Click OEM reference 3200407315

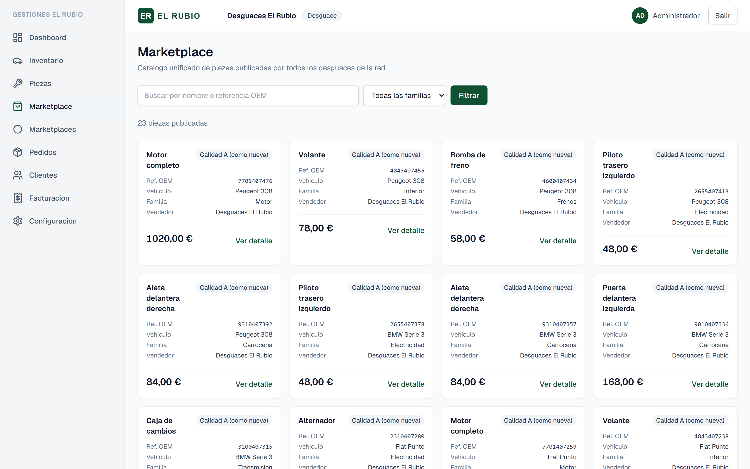pos(255,447)
